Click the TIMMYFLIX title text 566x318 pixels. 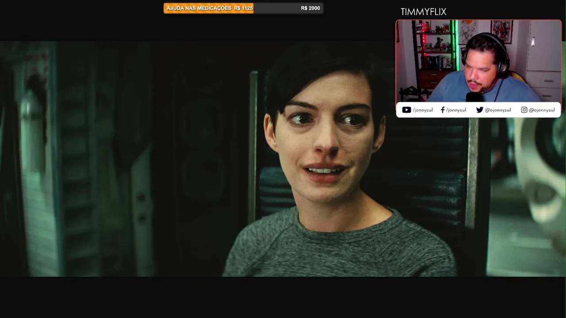tap(424, 12)
